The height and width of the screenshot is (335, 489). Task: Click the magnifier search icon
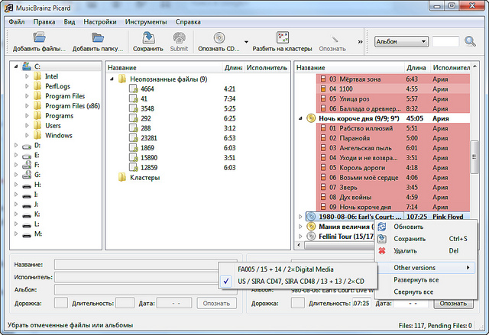click(x=470, y=41)
